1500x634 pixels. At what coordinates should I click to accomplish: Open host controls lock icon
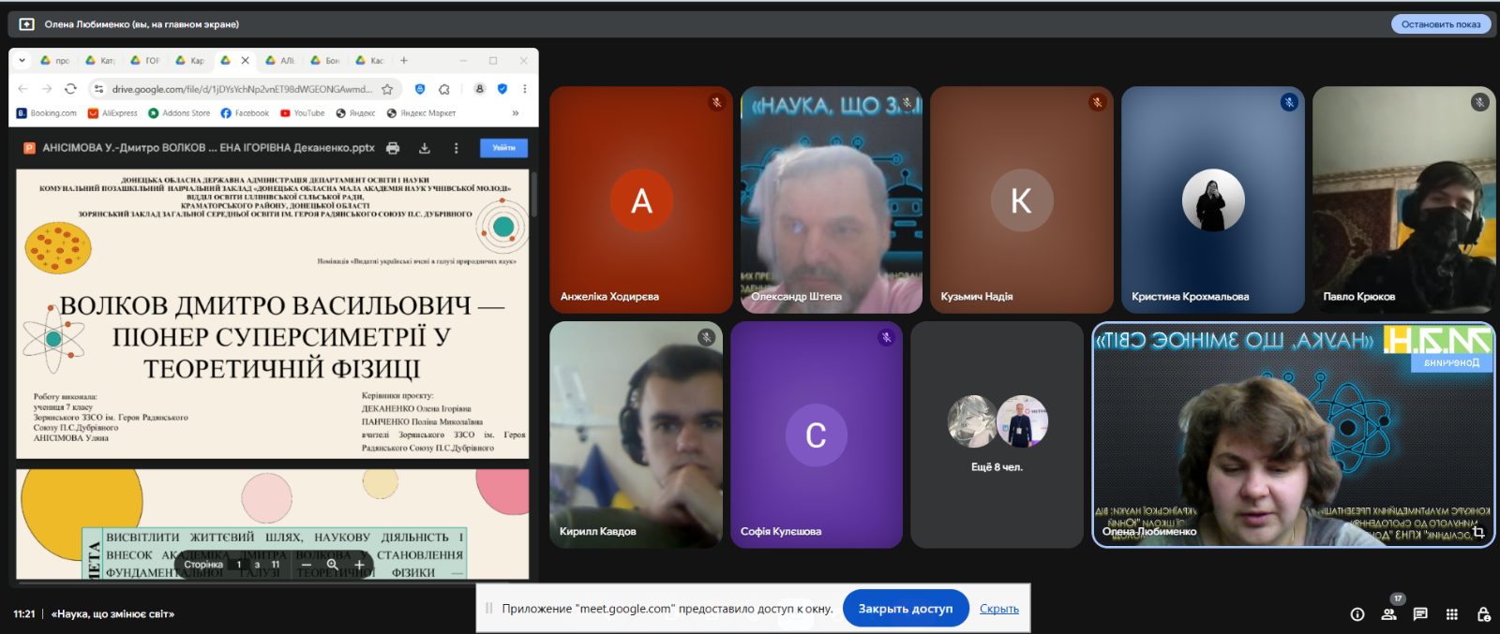pos(1483,614)
